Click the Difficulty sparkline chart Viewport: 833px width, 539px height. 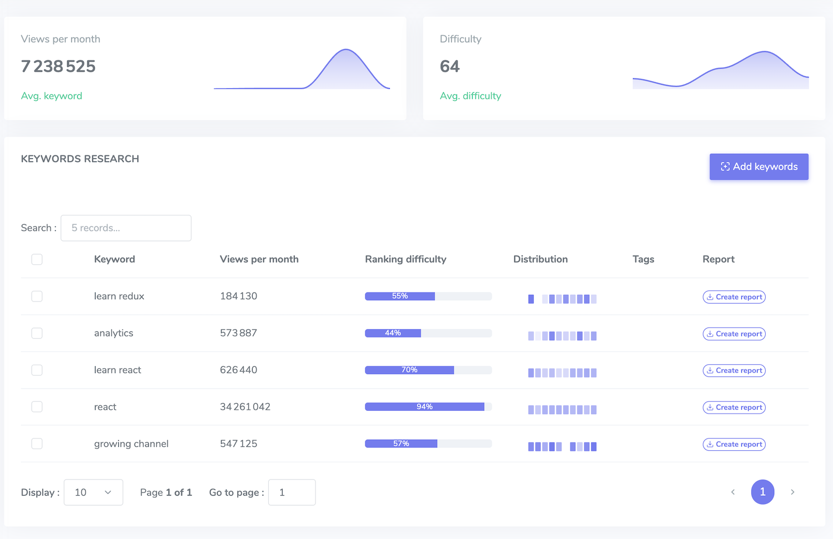tap(721, 69)
